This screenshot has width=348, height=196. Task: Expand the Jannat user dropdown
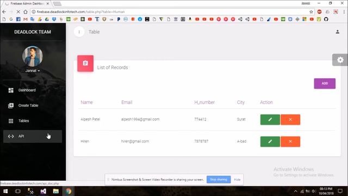[x=33, y=71]
